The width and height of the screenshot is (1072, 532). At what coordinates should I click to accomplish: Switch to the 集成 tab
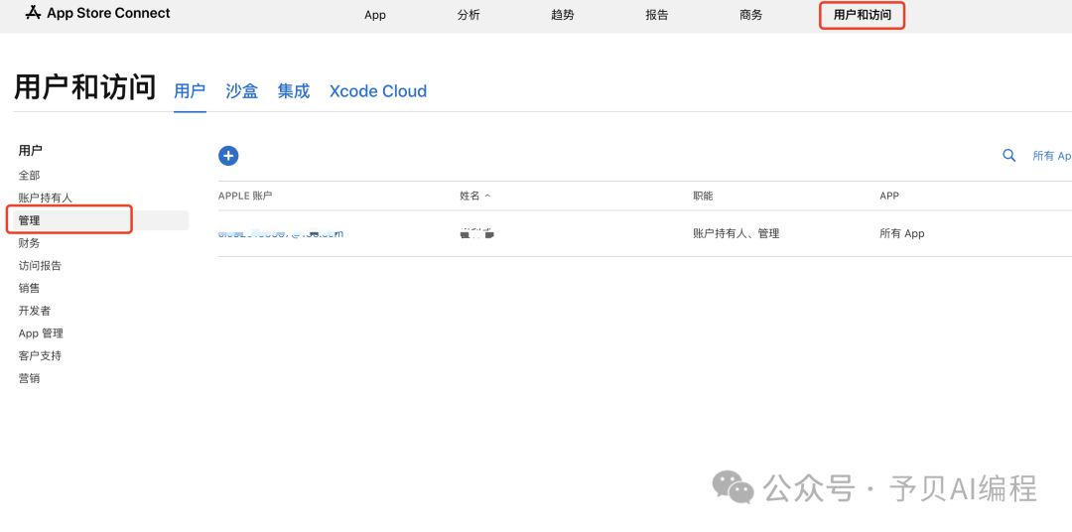coord(294,91)
